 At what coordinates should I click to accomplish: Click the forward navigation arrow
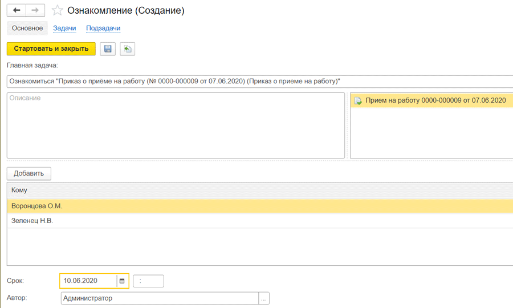pyautogui.click(x=35, y=10)
